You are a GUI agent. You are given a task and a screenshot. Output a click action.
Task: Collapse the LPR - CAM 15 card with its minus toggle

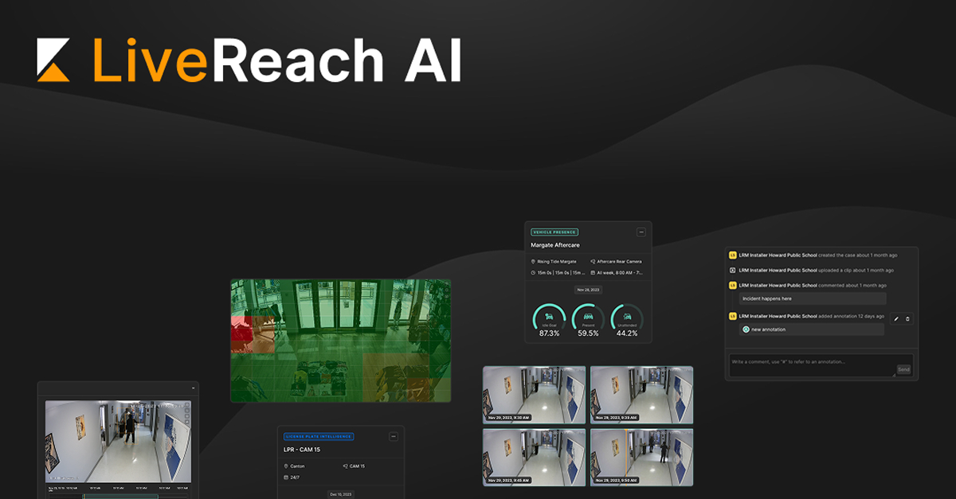394,437
